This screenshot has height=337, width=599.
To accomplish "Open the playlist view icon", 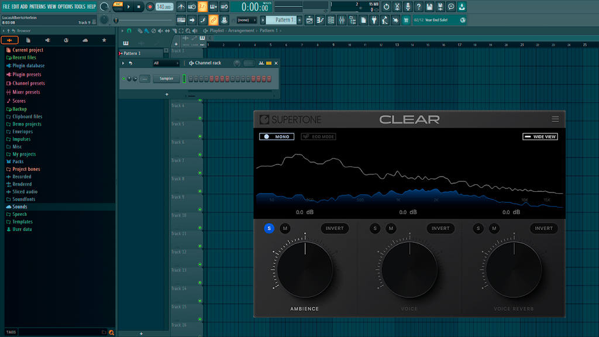I will point(309,20).
